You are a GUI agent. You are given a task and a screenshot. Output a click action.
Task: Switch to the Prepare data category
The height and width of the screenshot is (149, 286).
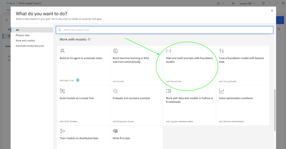[23, 35]
